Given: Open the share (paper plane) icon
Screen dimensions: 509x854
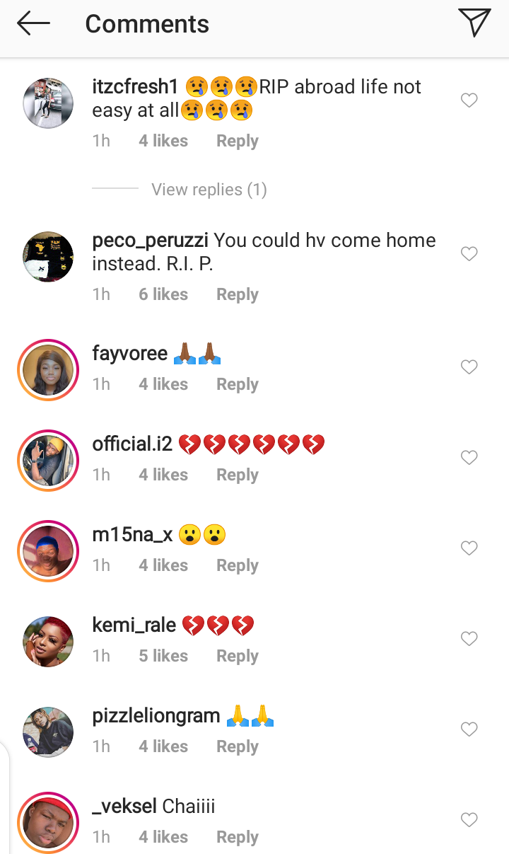Looking at the screenshot, I should tap(474, 23).
